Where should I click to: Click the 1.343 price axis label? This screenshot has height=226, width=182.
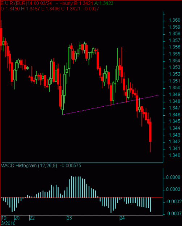click(174, 135)
